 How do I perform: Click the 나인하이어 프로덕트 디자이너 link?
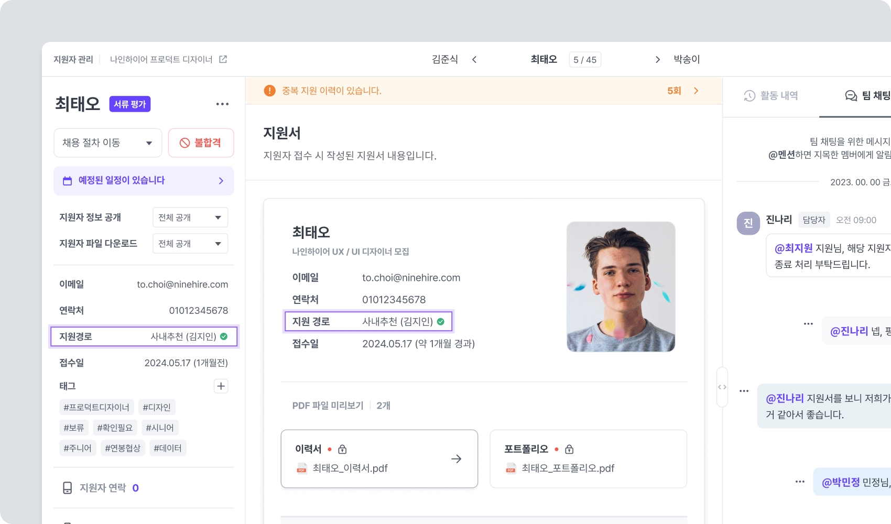(161, 60)
